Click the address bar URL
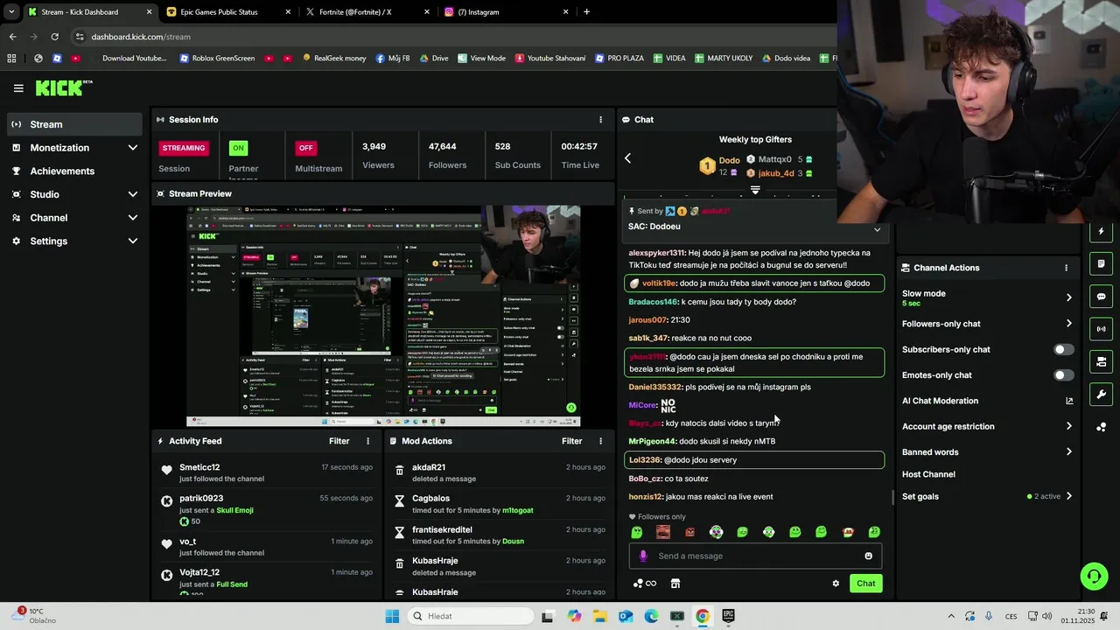This screenshot has width=1120, height=630. (x=140, y=37)
